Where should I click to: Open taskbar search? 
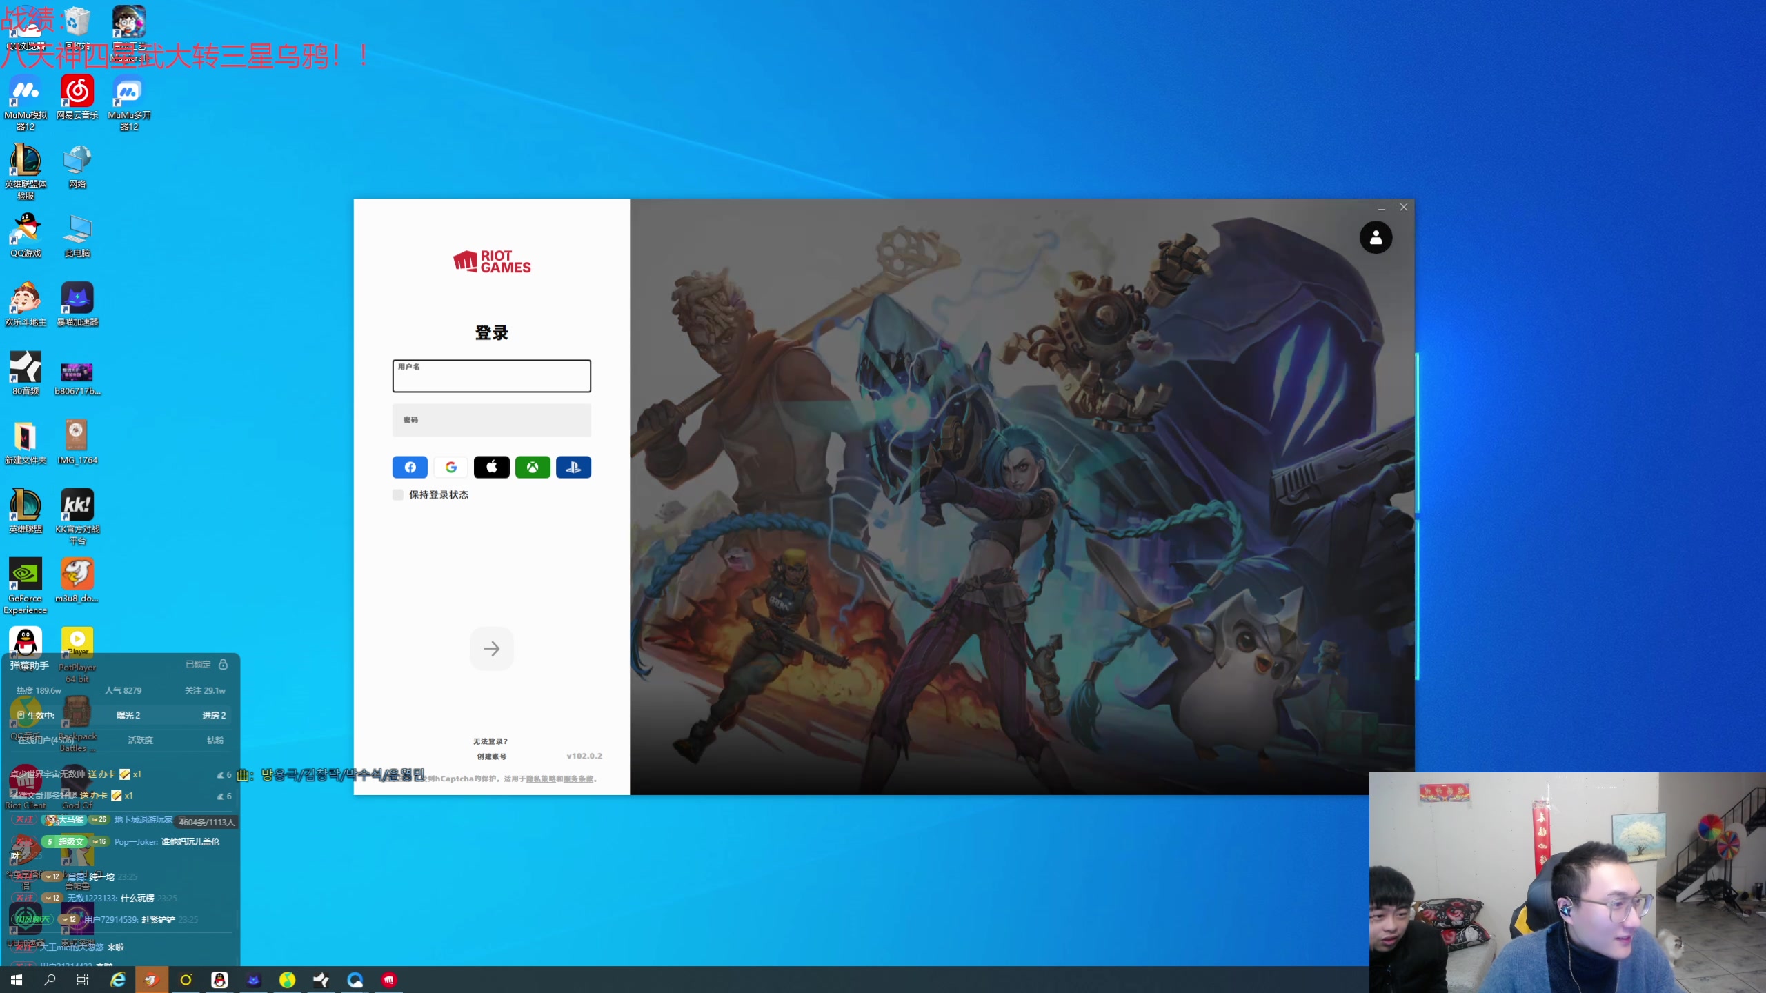pos(50,980)
